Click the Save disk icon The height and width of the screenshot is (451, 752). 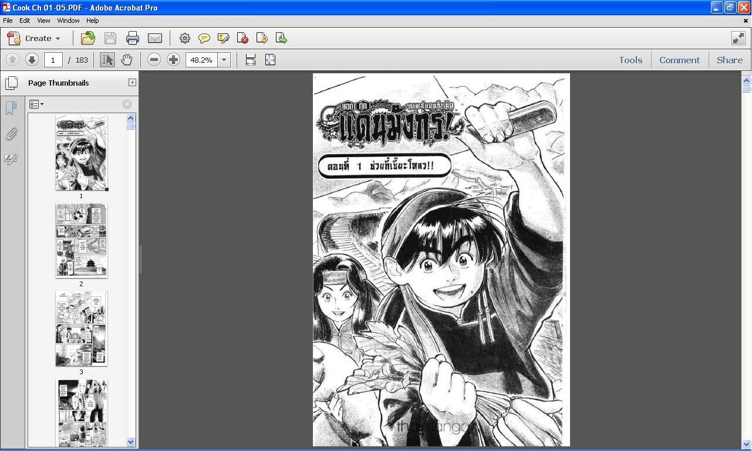(x=110, y=38)
